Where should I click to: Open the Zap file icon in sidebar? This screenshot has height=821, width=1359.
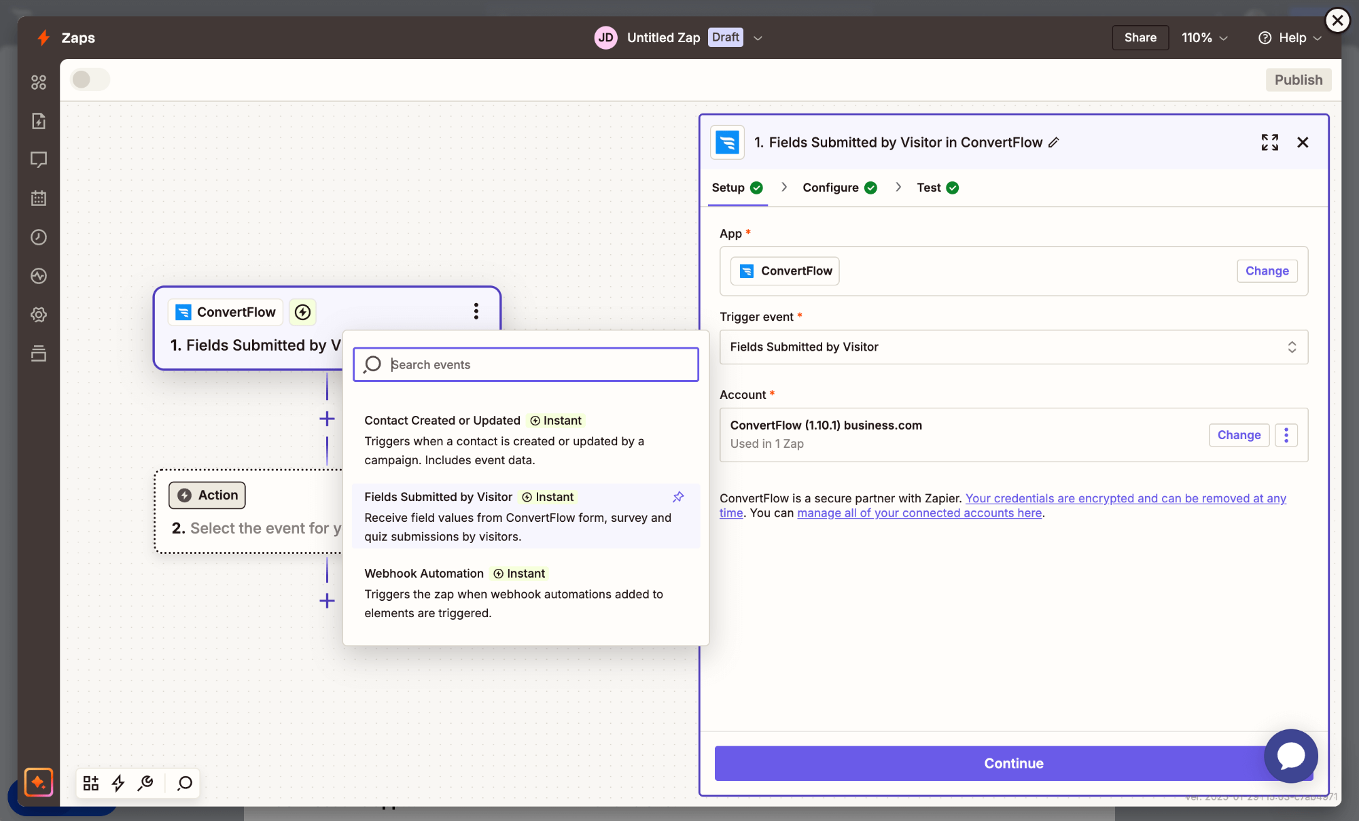(39, 121)
